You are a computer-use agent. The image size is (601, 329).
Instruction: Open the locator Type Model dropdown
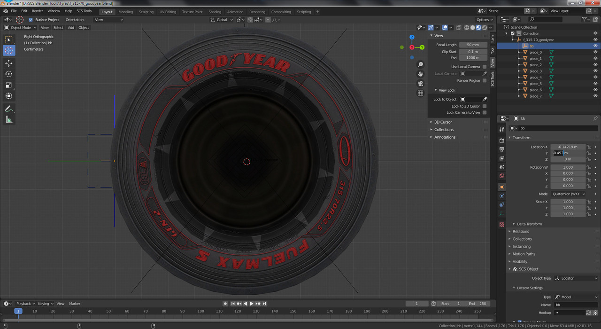click(x=576, y=297)
